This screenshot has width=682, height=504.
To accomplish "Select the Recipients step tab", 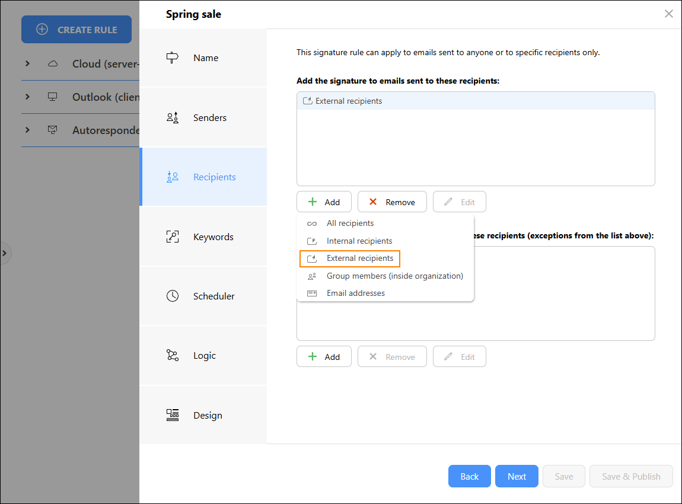I will click(x=203, y=177).
